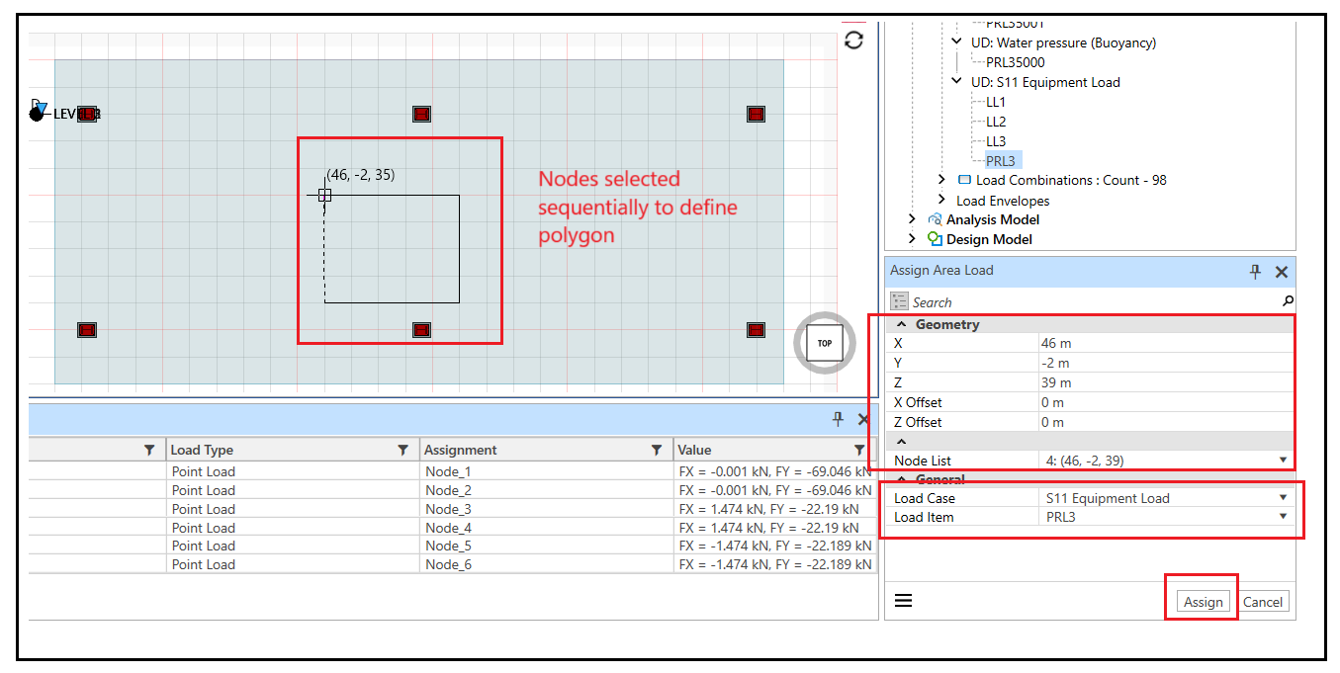
Task: Click the categorized list icon beside Search
Action: 899,301
